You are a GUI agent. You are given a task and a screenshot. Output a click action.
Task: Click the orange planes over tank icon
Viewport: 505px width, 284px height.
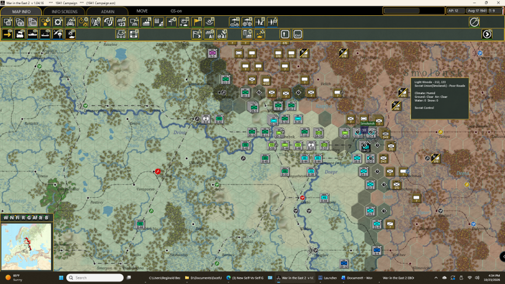click(x=260, y=34)
